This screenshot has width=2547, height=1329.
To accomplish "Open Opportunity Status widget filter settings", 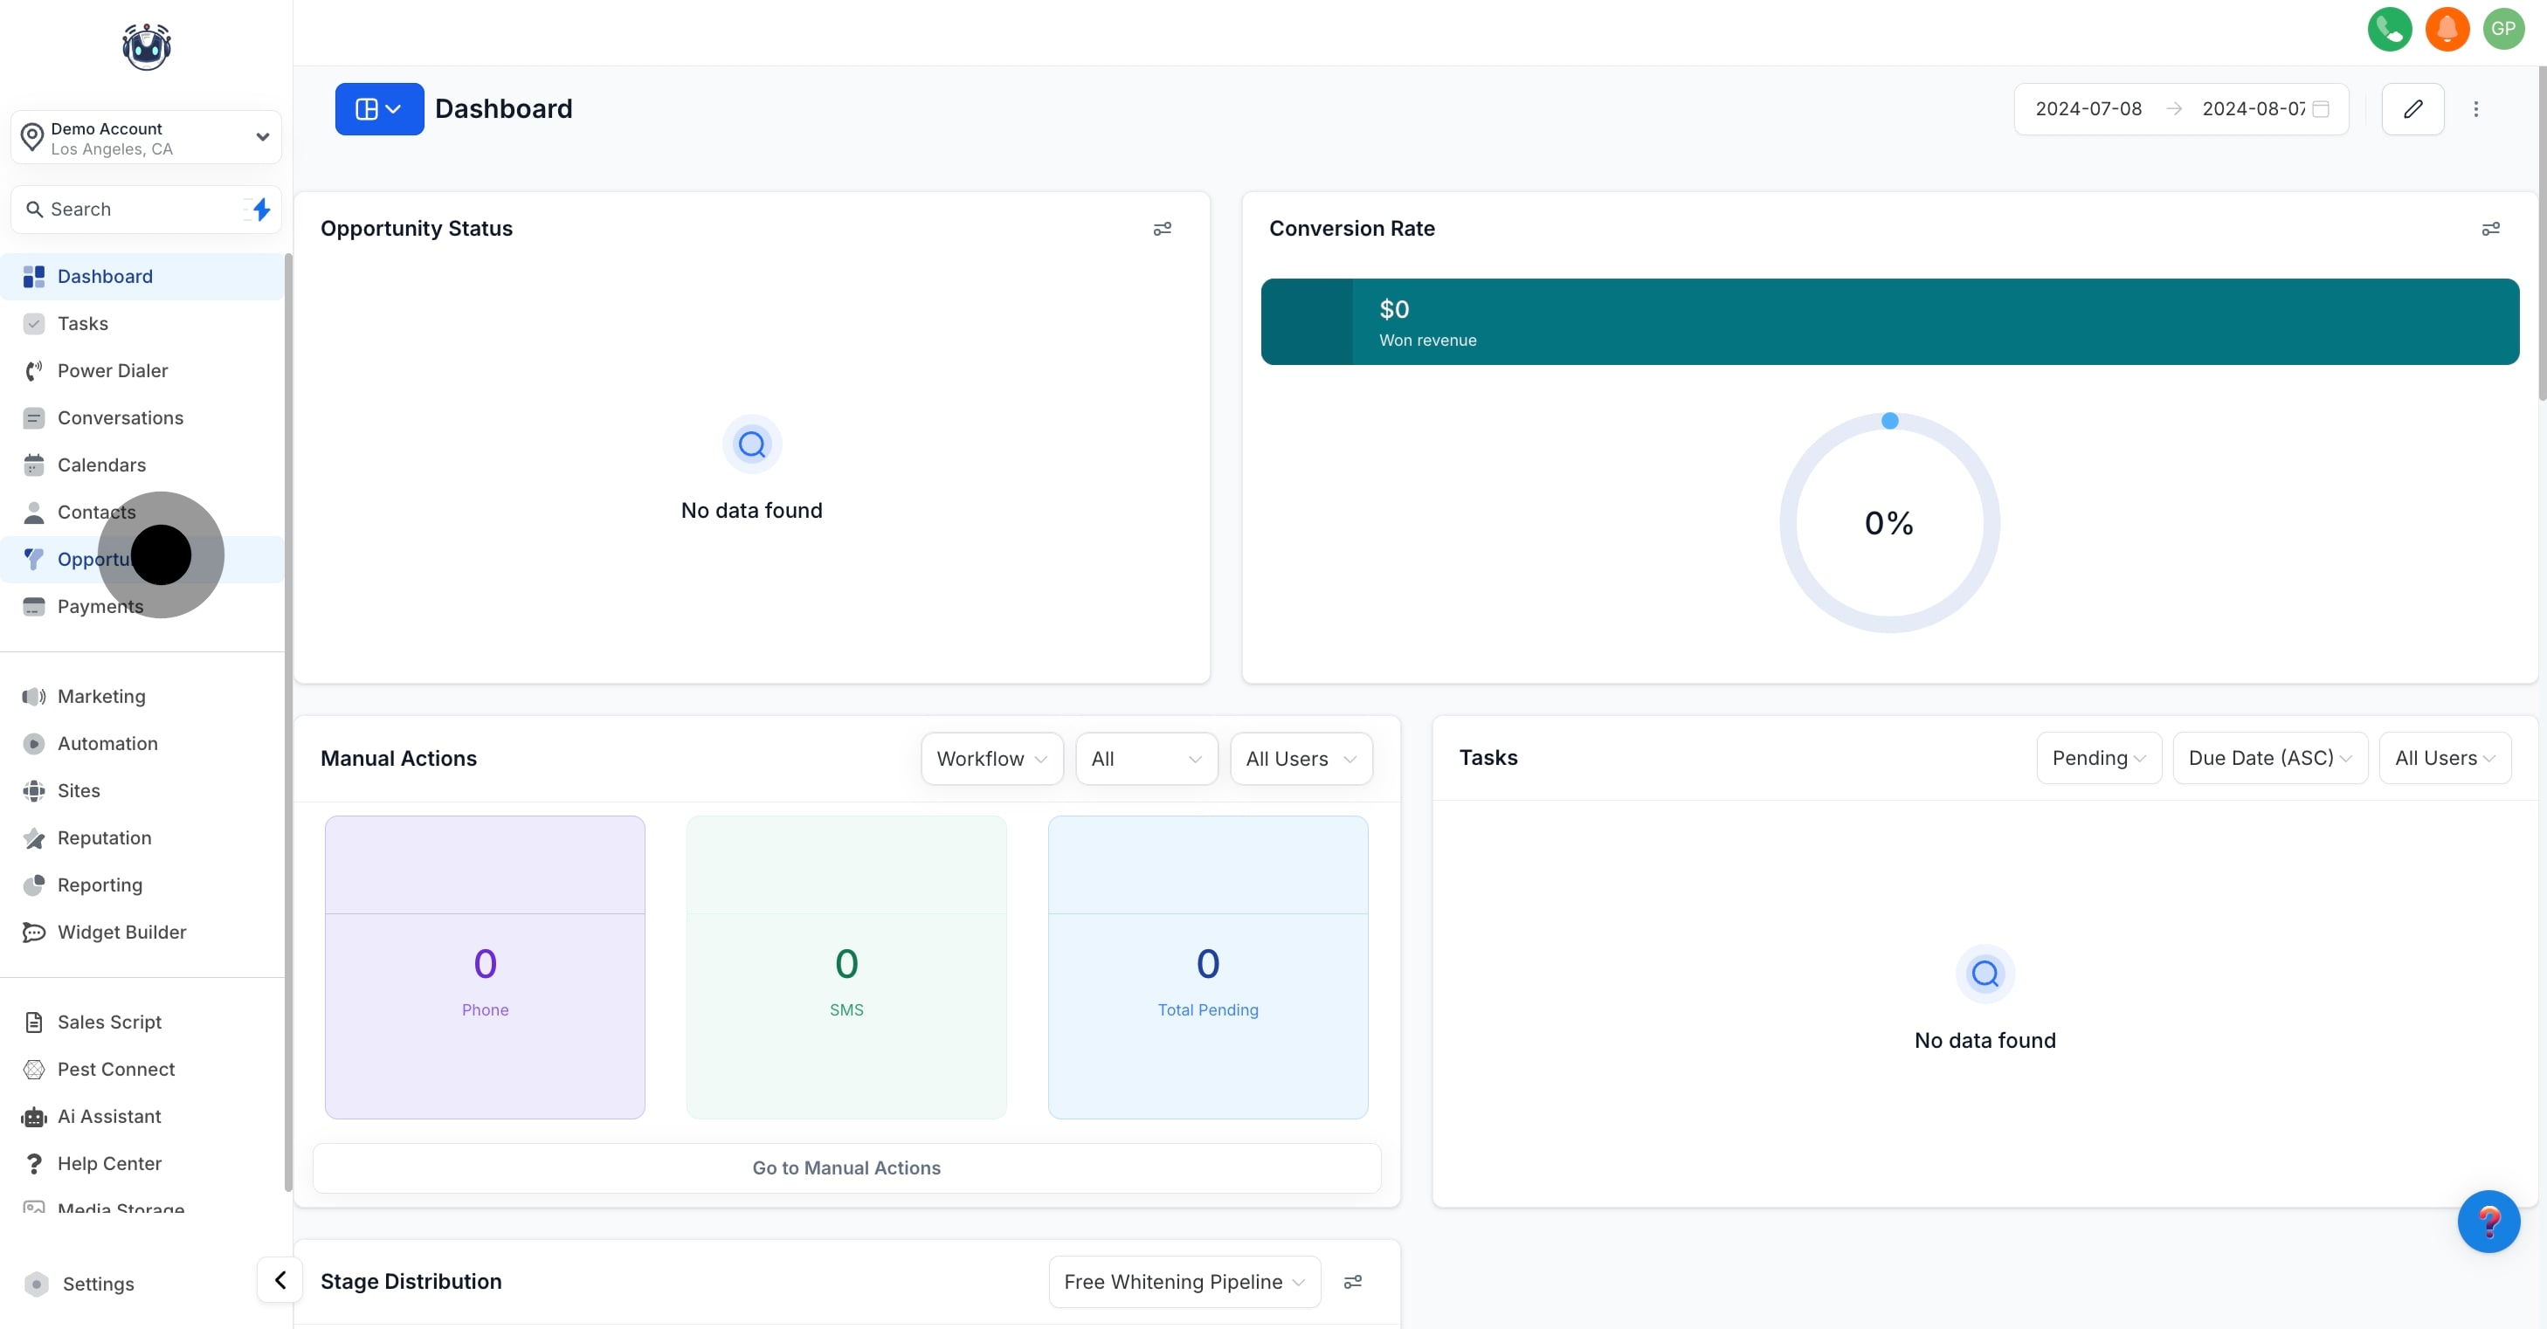I will [1162, 230].
